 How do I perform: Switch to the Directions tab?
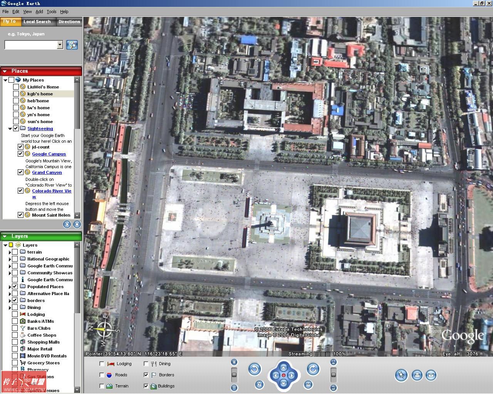pos(69,22)
